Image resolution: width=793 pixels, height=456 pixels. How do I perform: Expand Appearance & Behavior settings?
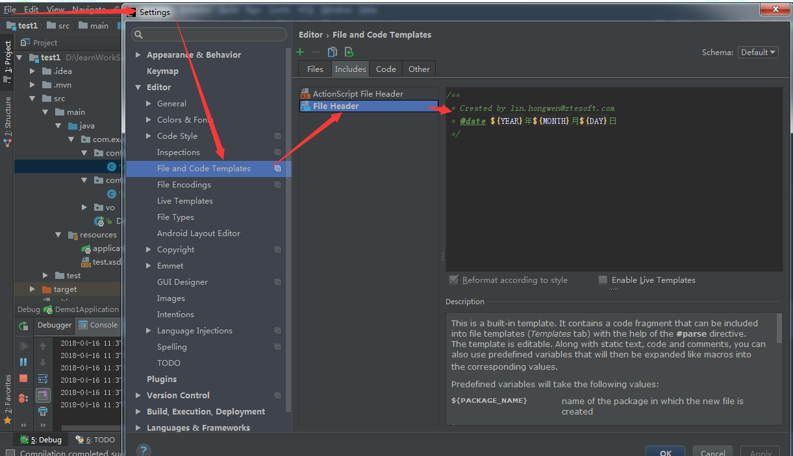(138, 55)
